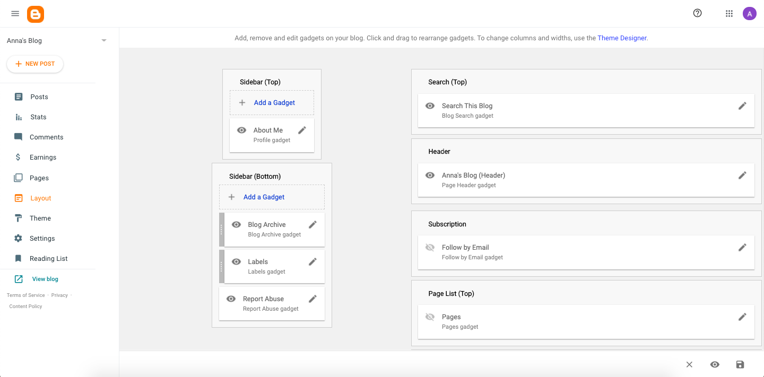Edit the About Me gadget pencil icon
764x377 pixels.
tap(302, 130)
